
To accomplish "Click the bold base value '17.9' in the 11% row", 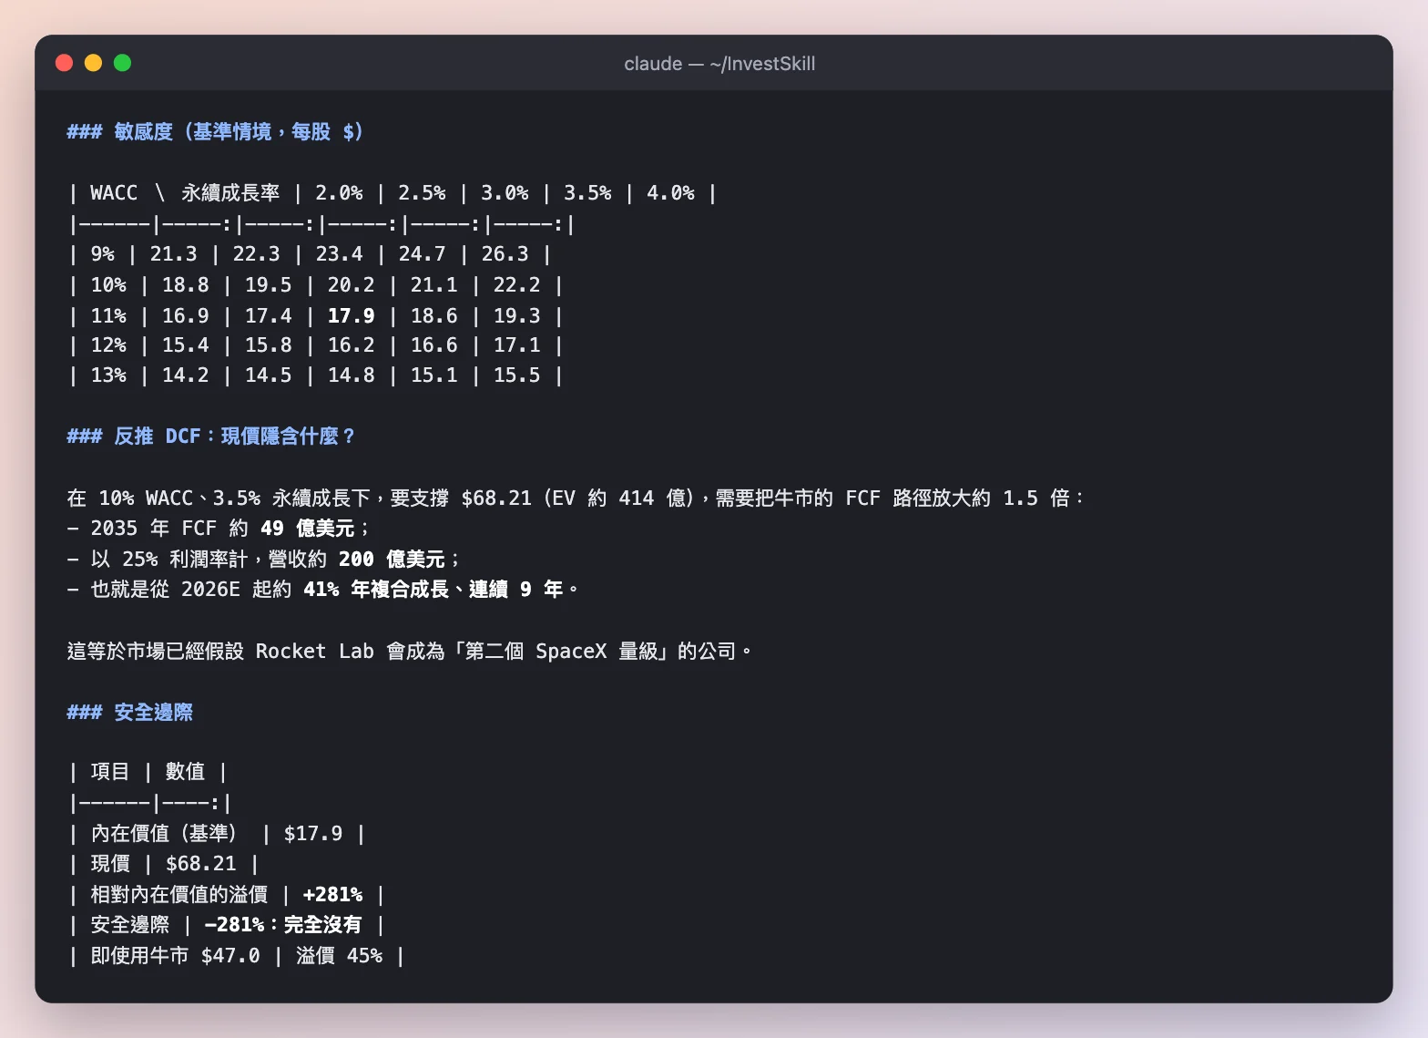I will tap(352, 315).
